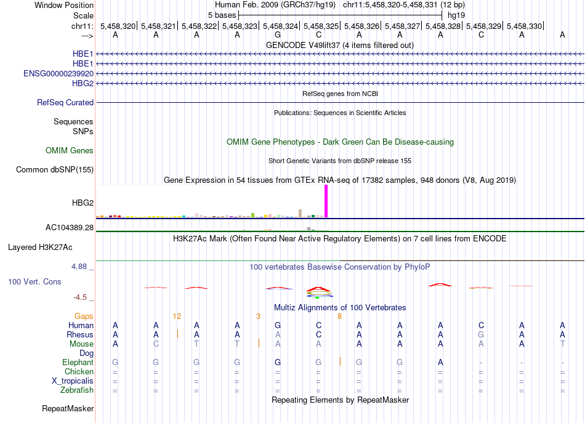The image size is (585, 423).
Task: Click the header text chr11:5,458,320-5,458,331 (12 bp)
Action: point(404,5)
